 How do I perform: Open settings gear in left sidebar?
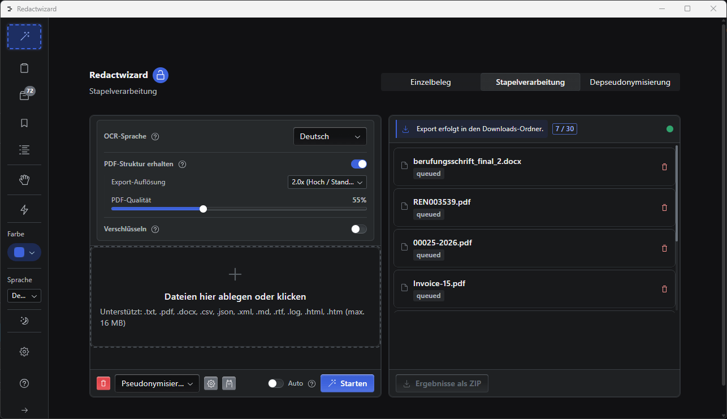[x=24, y=352]
